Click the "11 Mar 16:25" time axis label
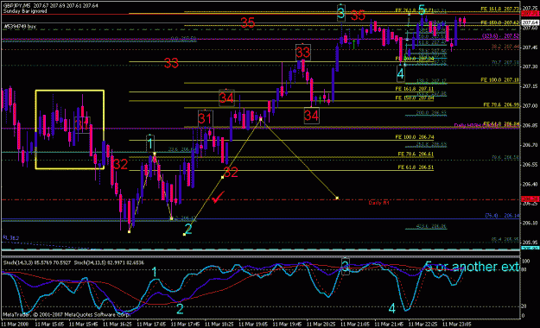Screen dimensions: 540x328 (x=118, y=325)
